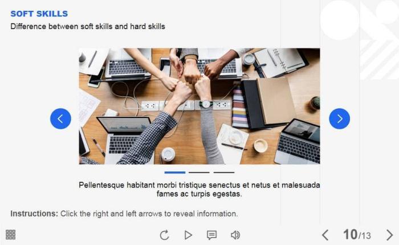
Task: Start playback with the play icon
Action: (x=188, y=235)
